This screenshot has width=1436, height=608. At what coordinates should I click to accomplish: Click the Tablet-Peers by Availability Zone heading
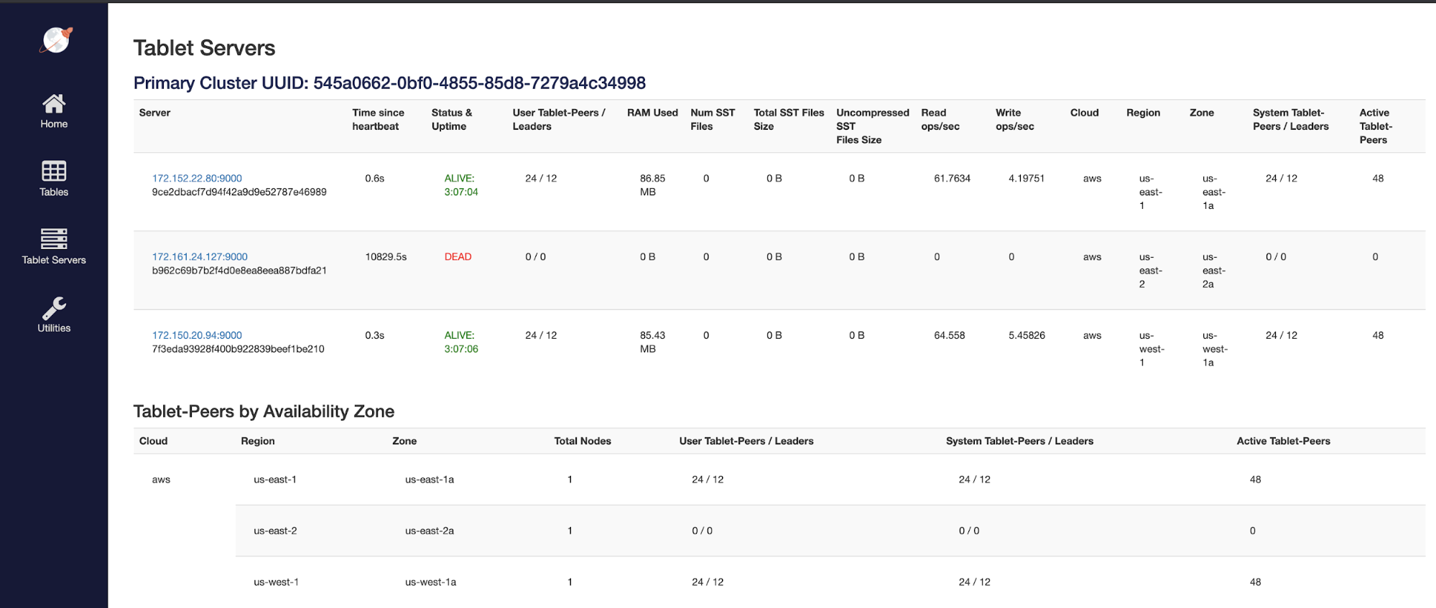click(264, 411)
